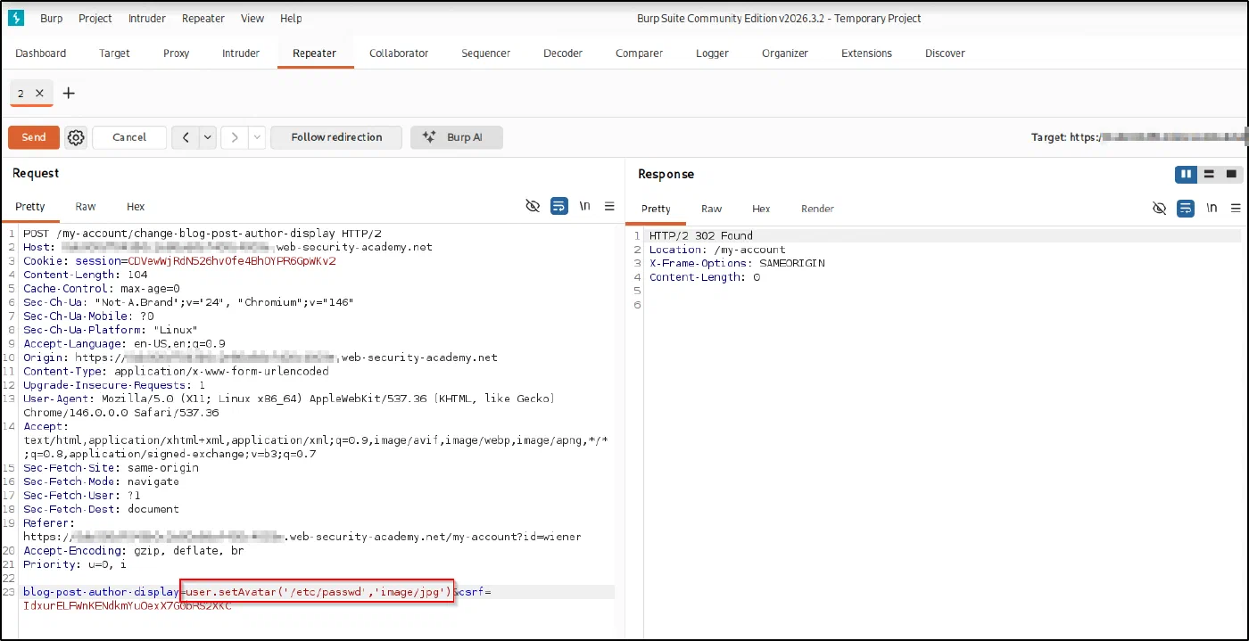Image resolution: width=1249 pixels, height=641 pixels.
Task: Toggle non-printable \n in Request panel
Action: 585,206
